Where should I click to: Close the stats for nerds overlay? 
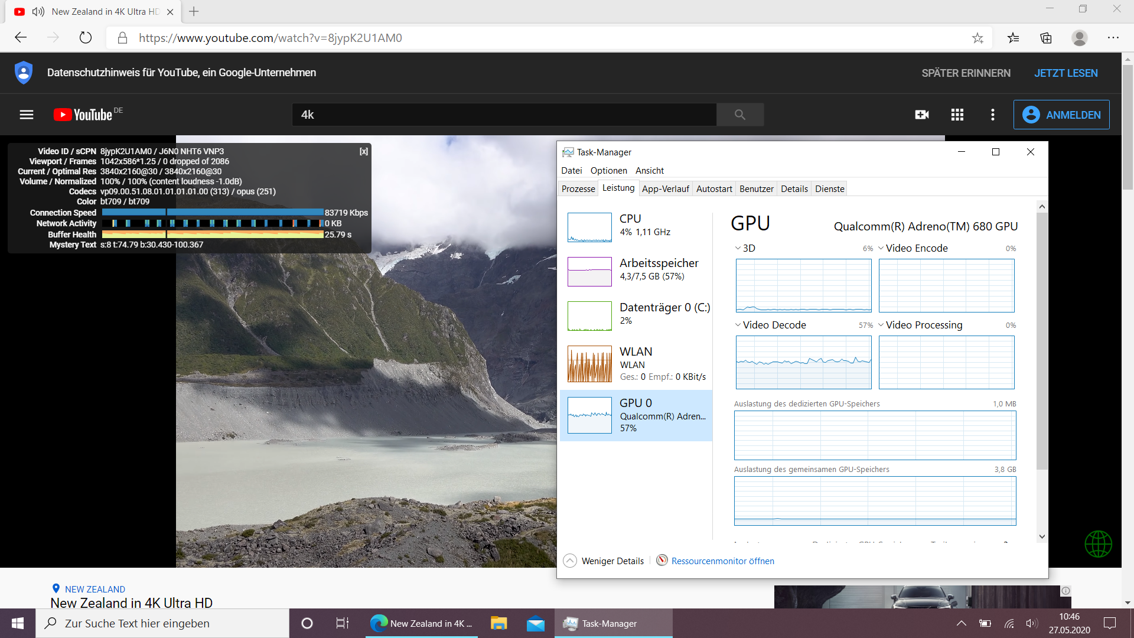pyautogui.click(x=364, y=151)
